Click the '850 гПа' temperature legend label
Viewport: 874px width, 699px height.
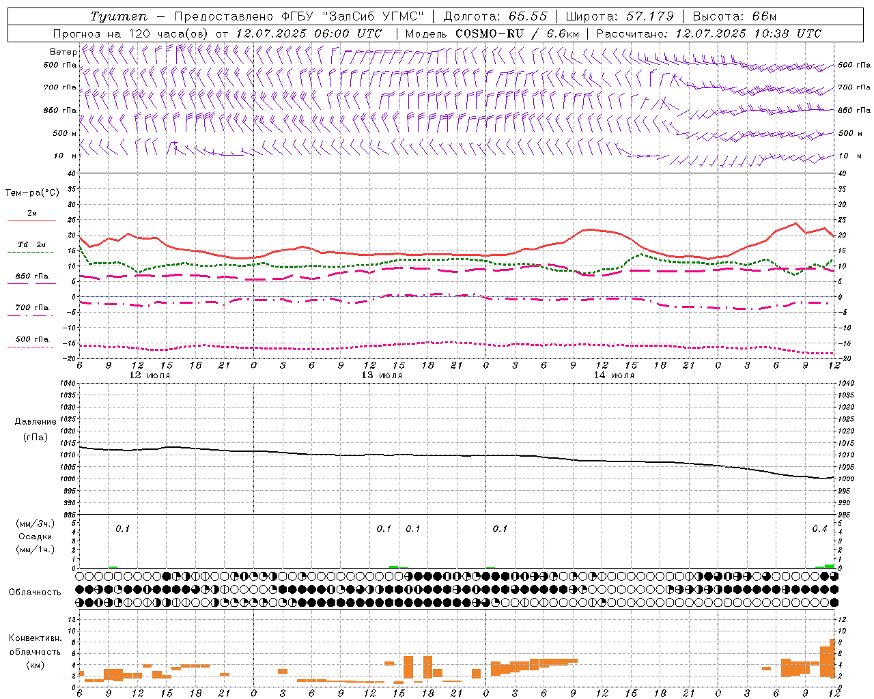coord(32,276)
